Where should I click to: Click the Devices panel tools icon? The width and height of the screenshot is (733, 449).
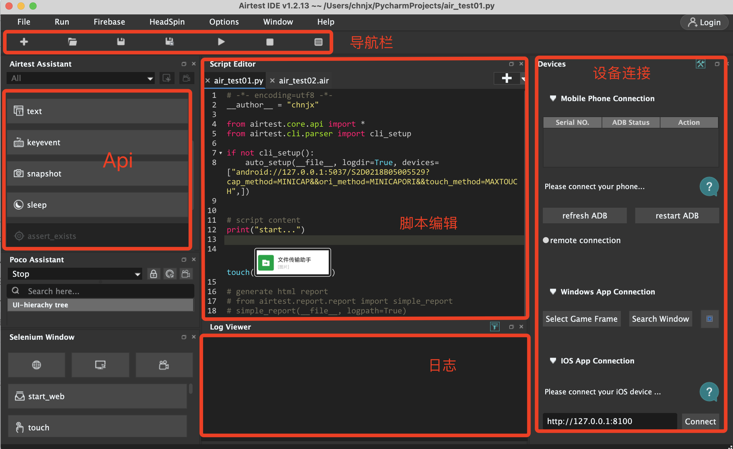[x=701, y=64]
